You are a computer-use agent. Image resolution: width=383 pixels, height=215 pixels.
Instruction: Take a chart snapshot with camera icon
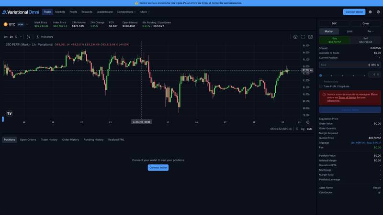pyautogui.click(x=310, y=37)
